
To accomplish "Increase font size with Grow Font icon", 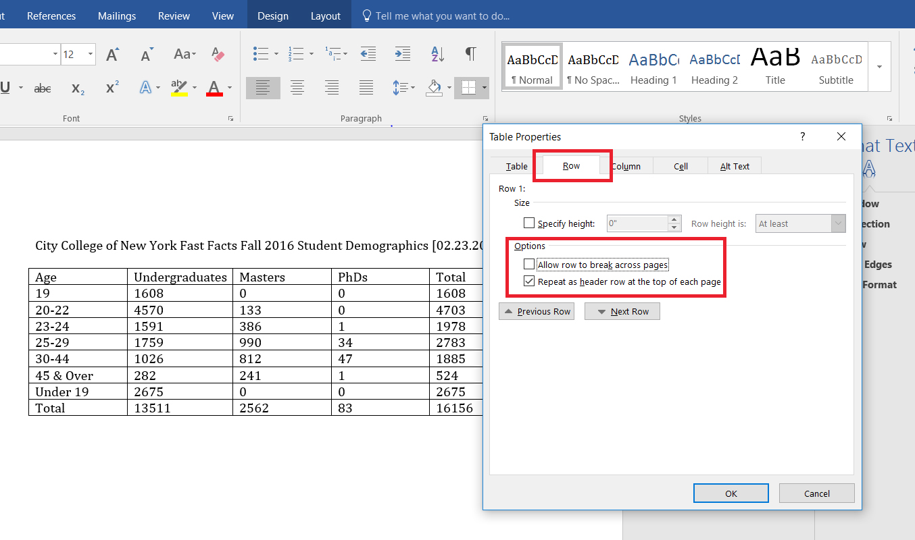I will (113, 54).
